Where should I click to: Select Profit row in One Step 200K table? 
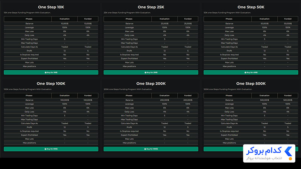click(x=151, y=127)
